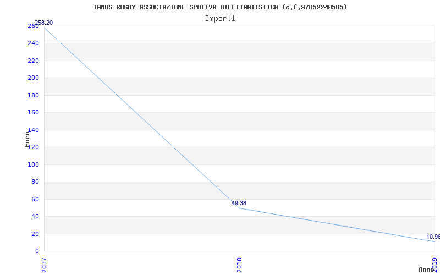Click the 258.20 data label
Viewport: 440px width, 275px height.
click(43, 23)
